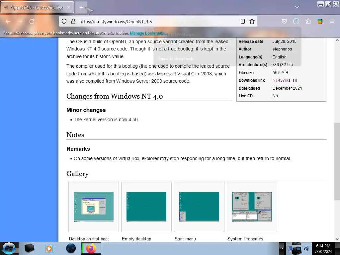Click the 'Notes' section heading
This screenshot has width=340, height=255.
point(75,135)
